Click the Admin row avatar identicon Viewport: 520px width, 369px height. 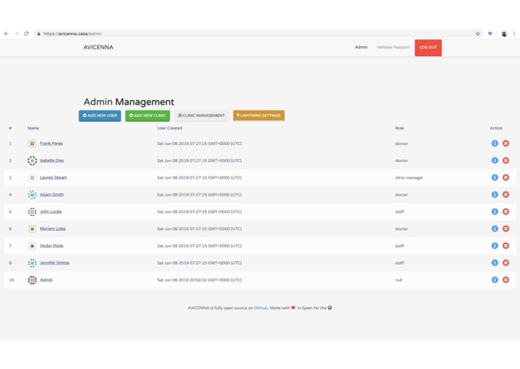[x=32, y=280]
